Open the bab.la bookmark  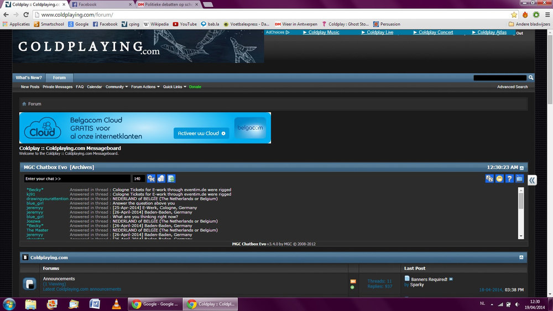click(210, 24)
